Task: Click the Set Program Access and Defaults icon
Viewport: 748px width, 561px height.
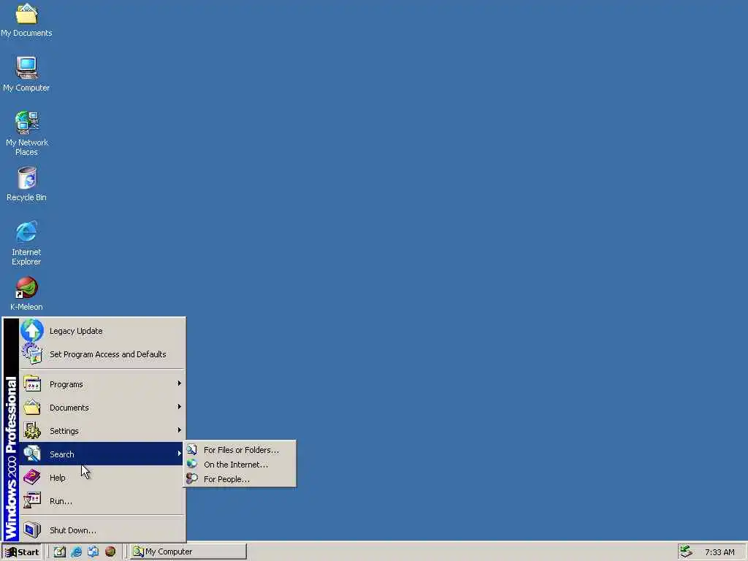Action: tap(32, 354)
